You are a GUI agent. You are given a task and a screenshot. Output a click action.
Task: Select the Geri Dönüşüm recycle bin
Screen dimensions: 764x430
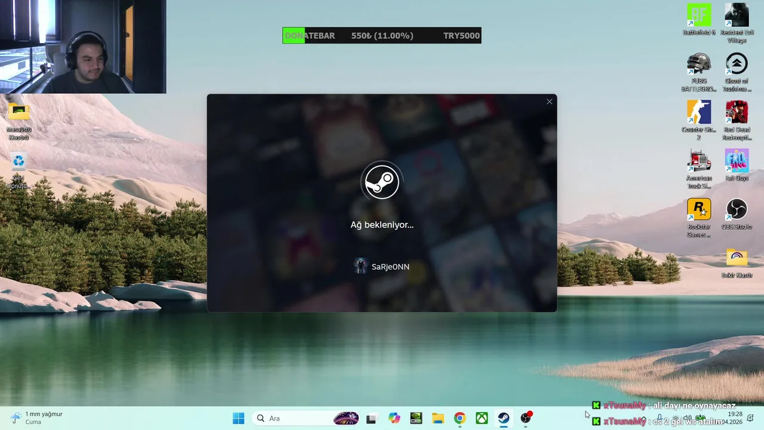tap(19, 170)
